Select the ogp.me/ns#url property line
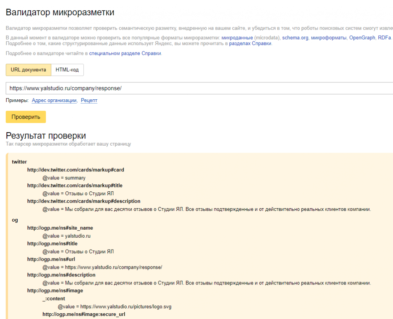The image size is (393, 319). pos(51,259)
